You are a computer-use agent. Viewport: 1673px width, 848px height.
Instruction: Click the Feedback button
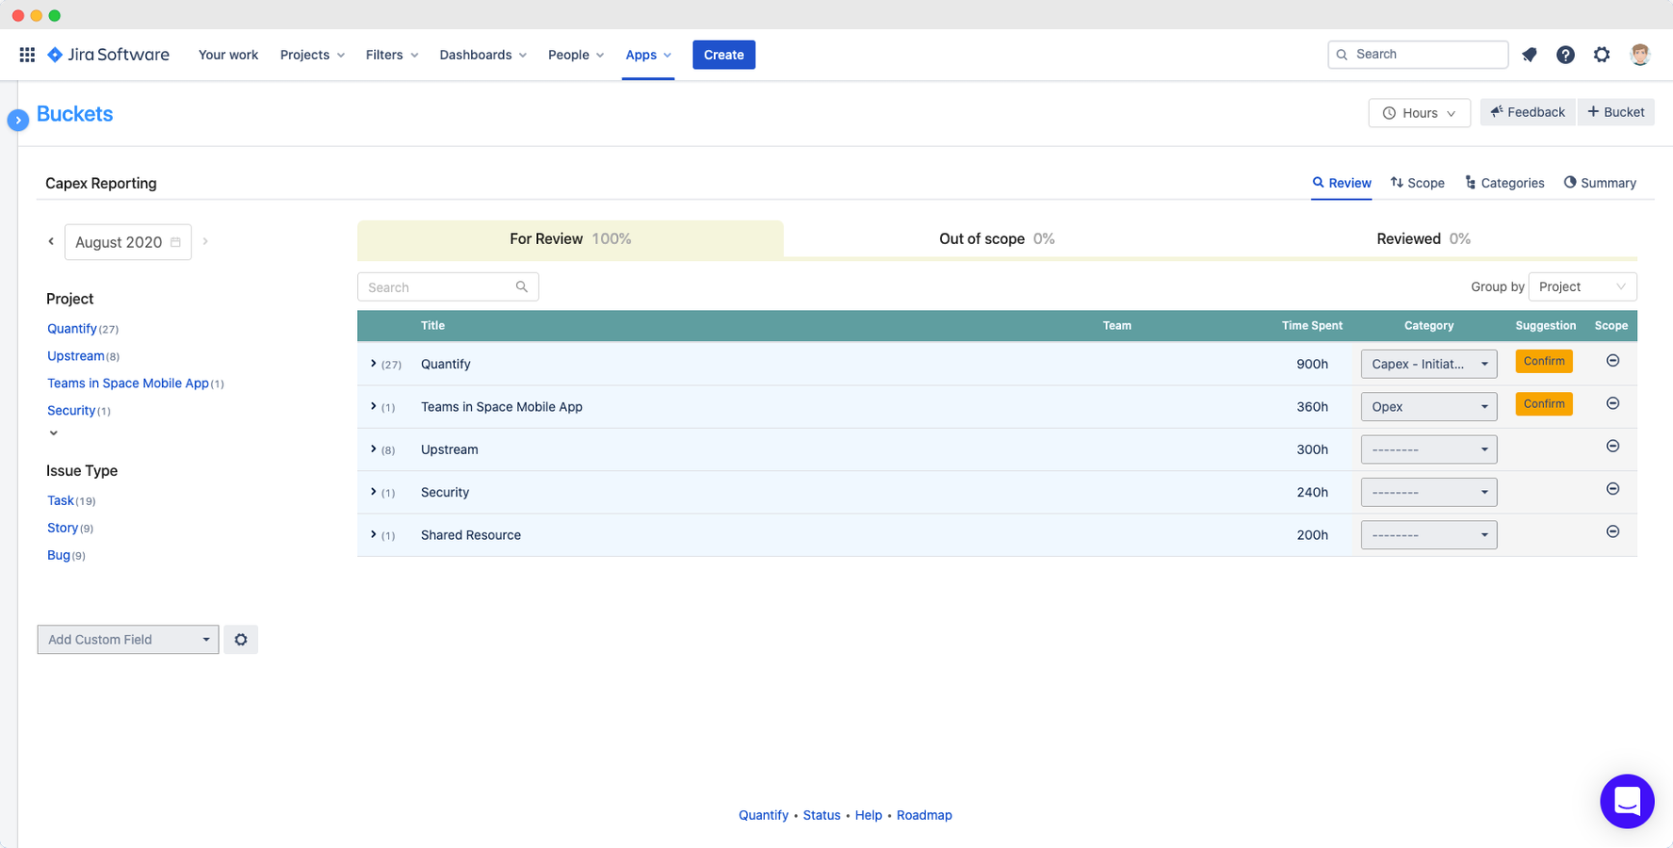pos(1527,112)
